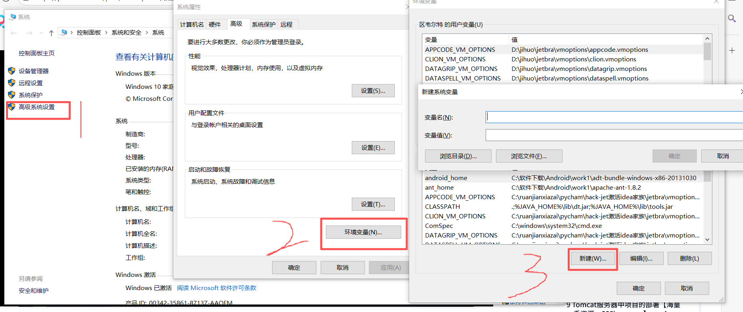
Task: Switch to the 硬件 tab
Action: tap(215, 24)
